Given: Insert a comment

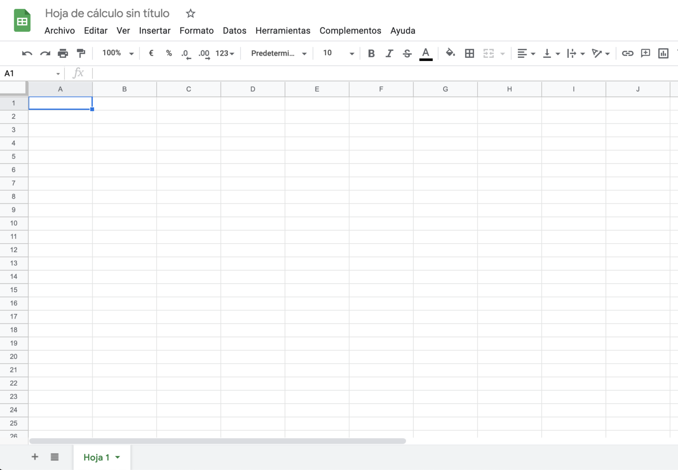Looking at the screenshot, I should tap(645, 53).
